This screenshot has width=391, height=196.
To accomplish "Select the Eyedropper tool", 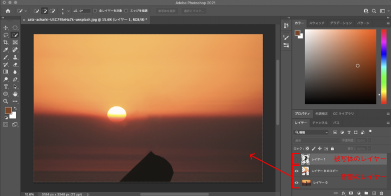I will pyautogui.click(x=5, y=50).
